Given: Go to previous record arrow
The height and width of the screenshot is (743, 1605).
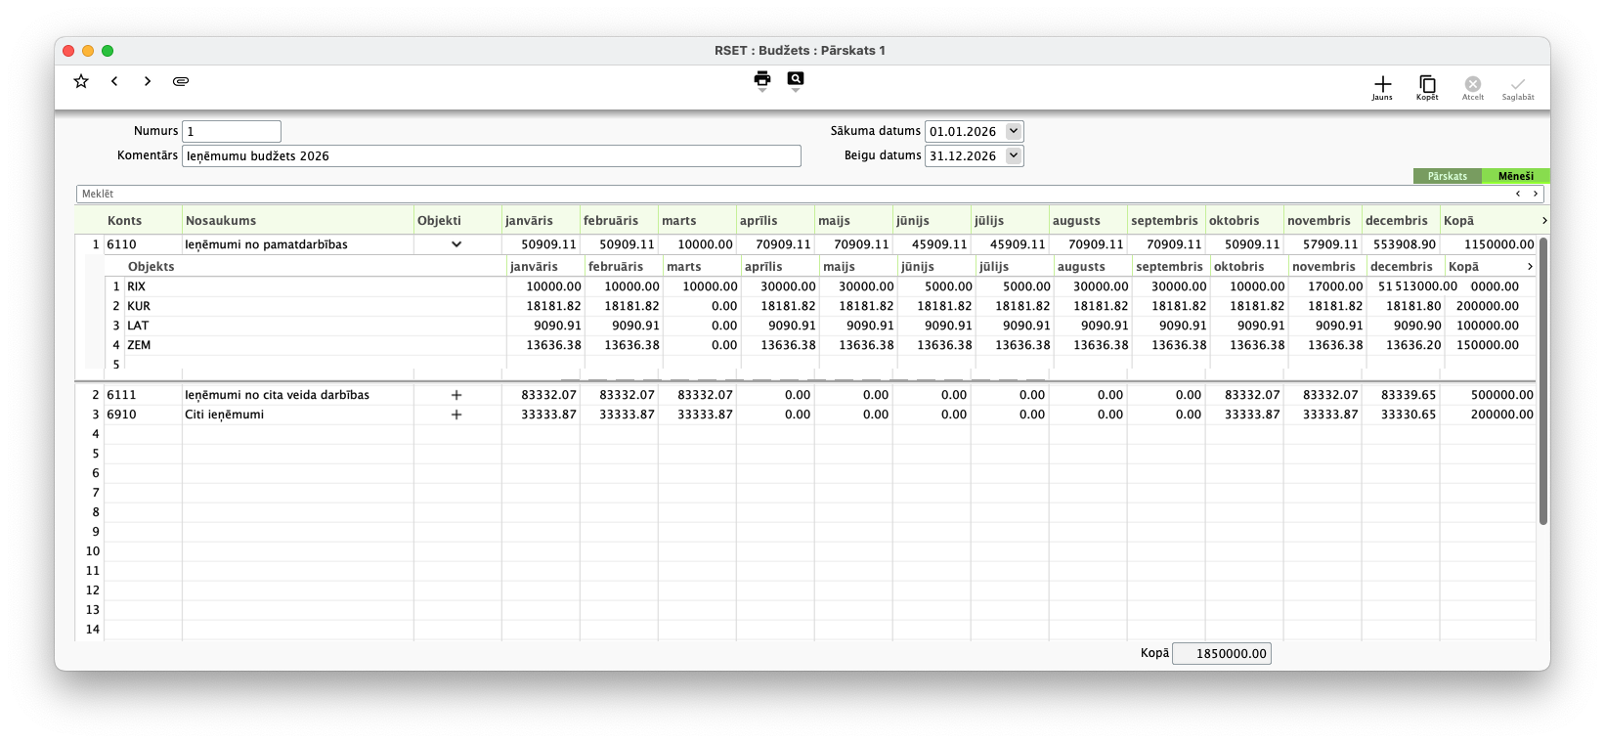Looking at the screenshot, I should point(114,81).
